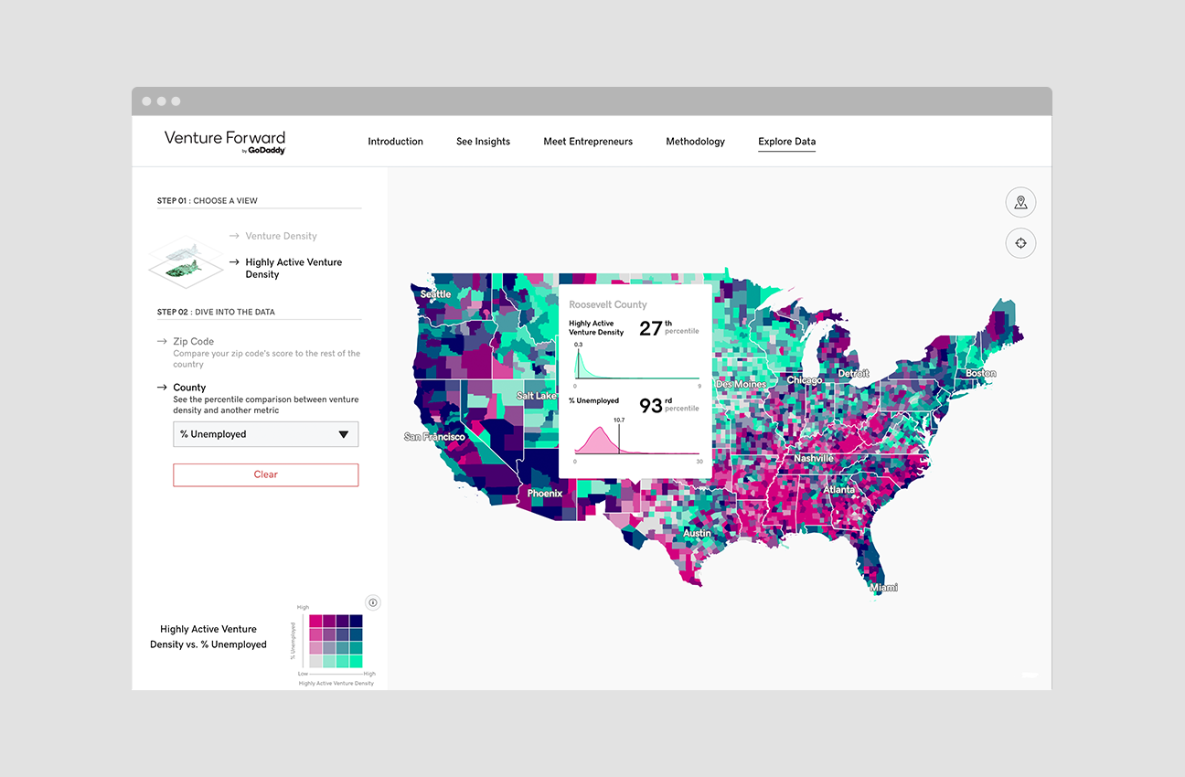This screenshot has width=1185, height=777.
Task: Click the Venture Forward GoDaddy logo
Action: coord(225,142)
